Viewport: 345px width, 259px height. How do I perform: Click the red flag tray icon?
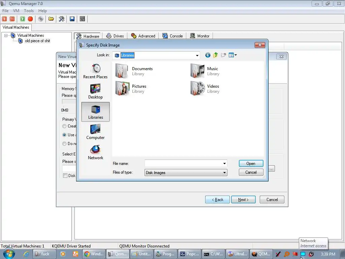click(295, 254)
